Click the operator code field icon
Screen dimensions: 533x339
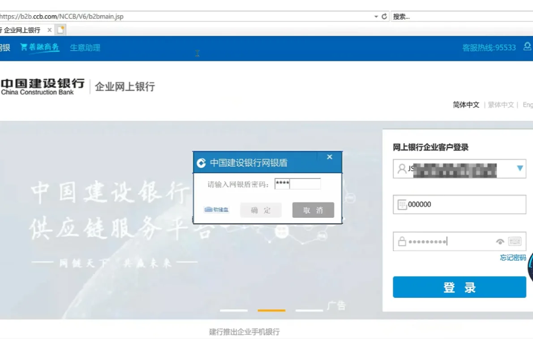click(402, 205)
